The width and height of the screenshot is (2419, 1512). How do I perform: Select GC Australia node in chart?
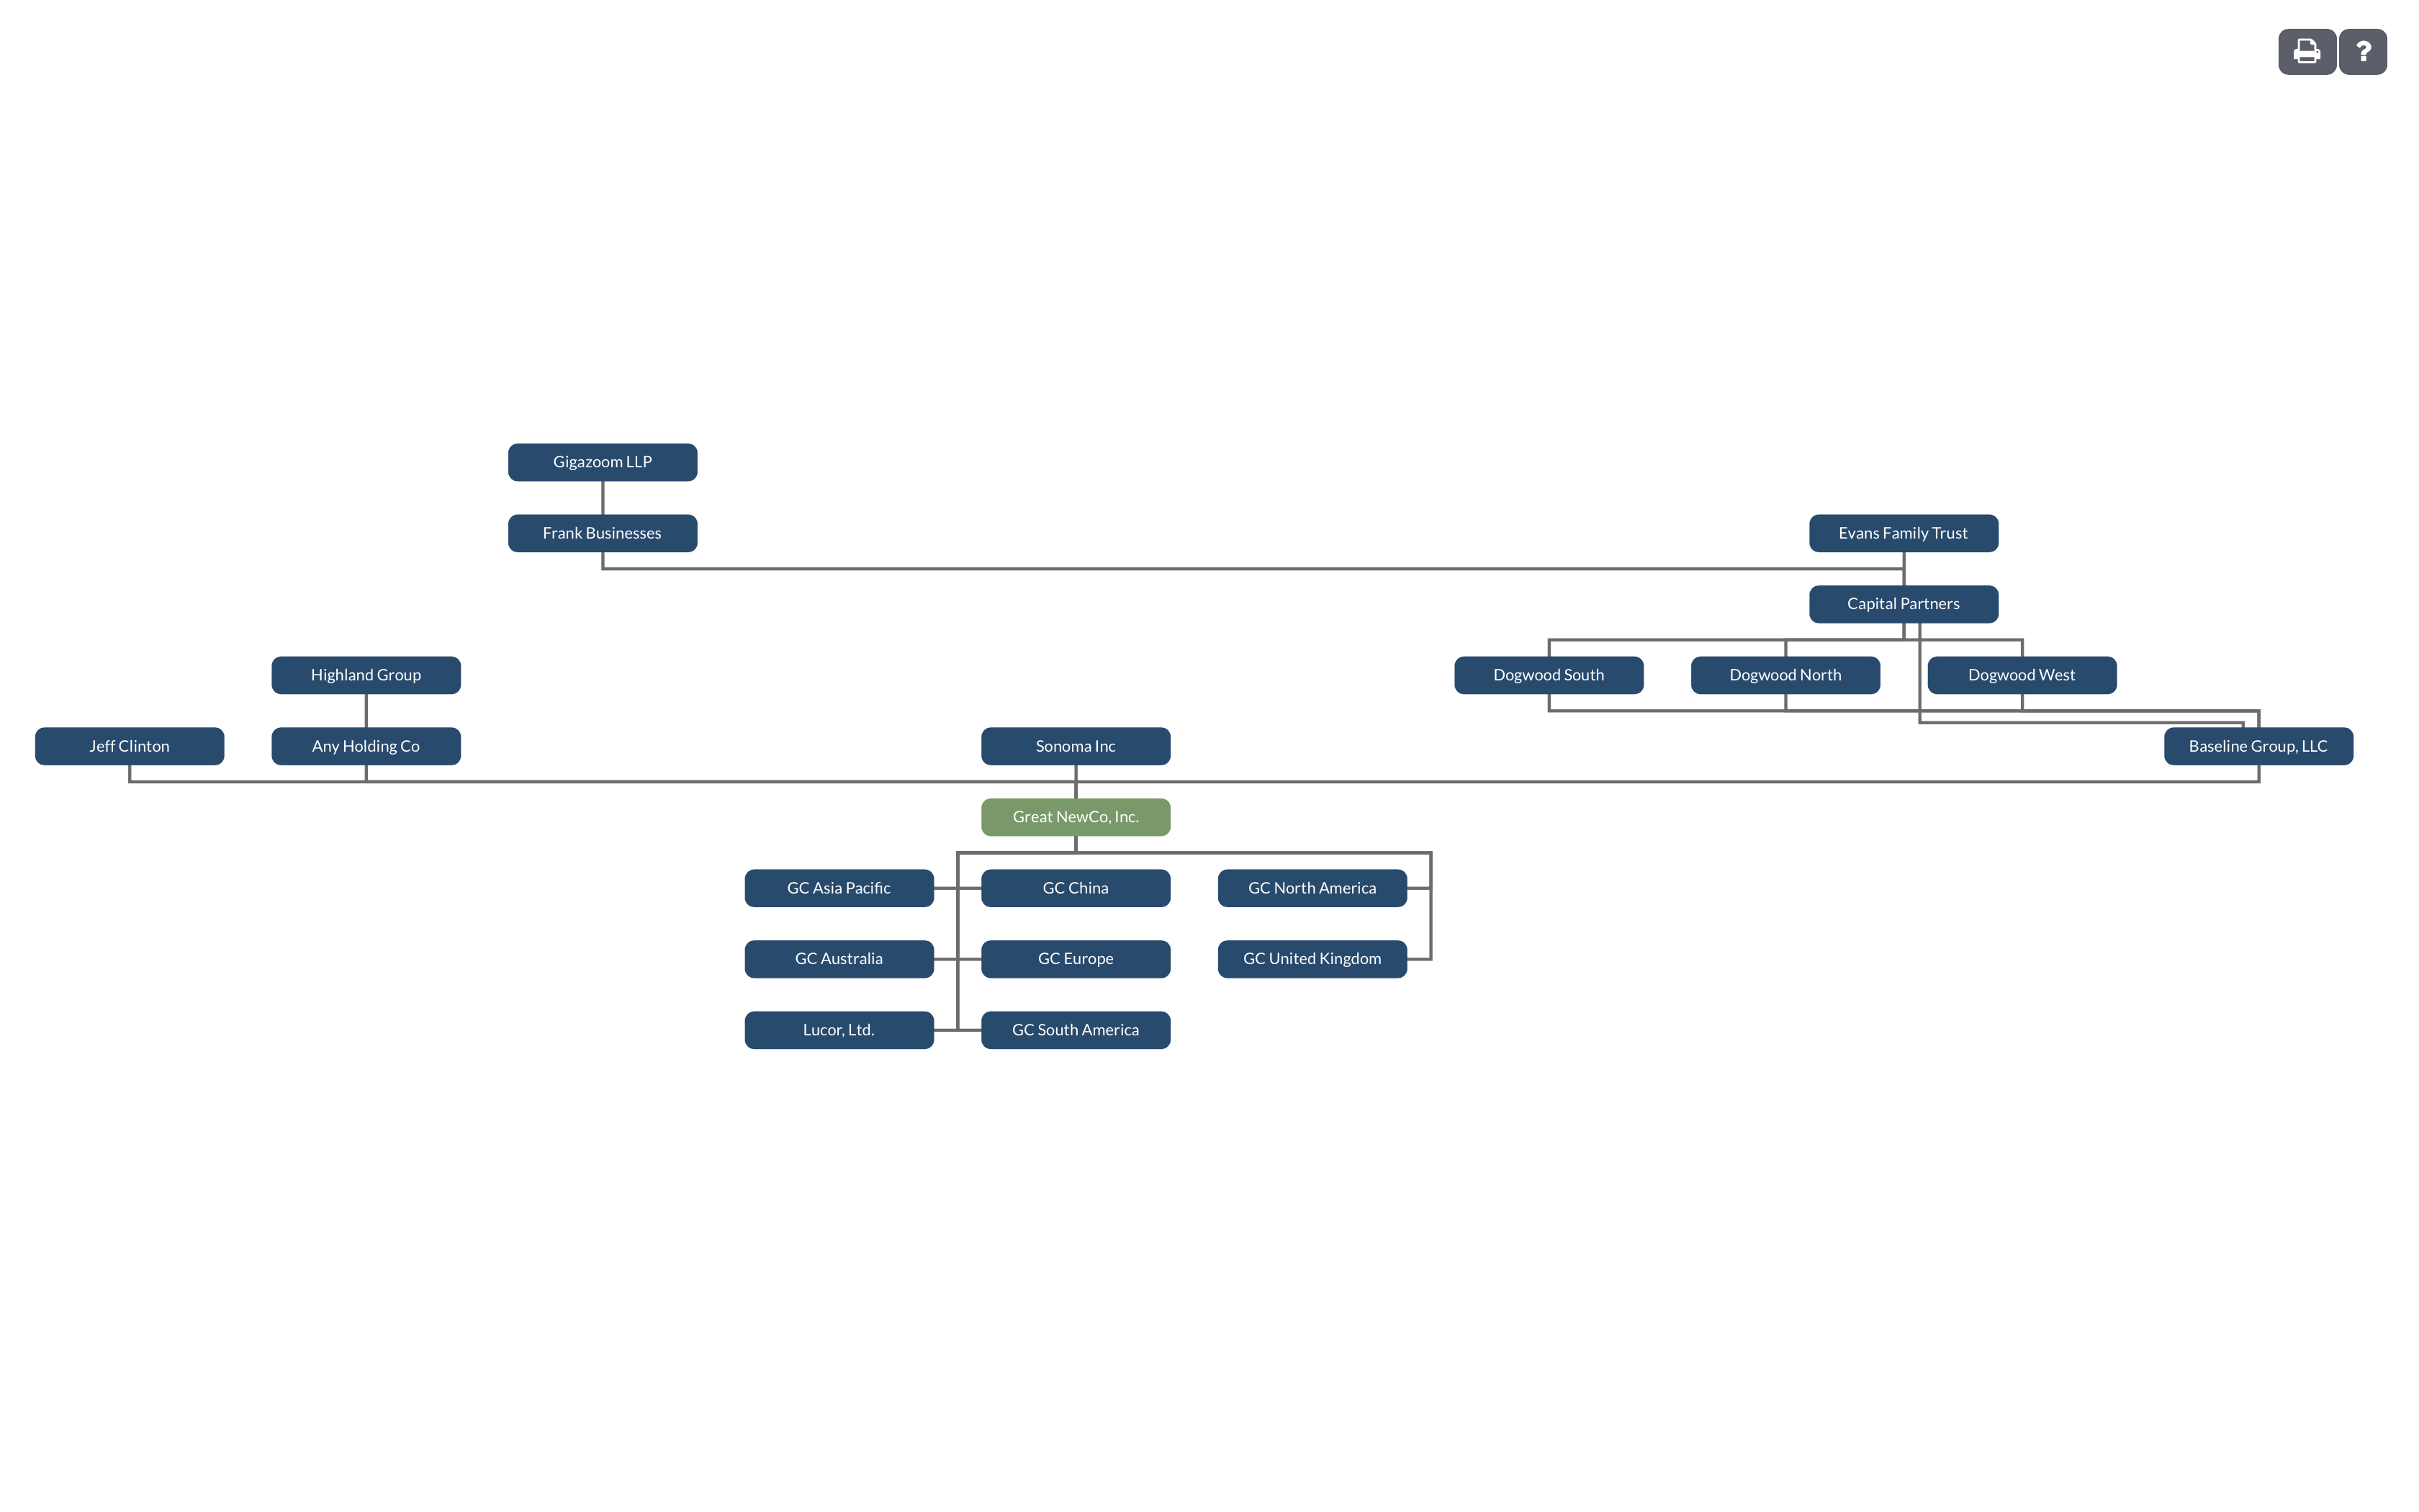tap(839, 958)
